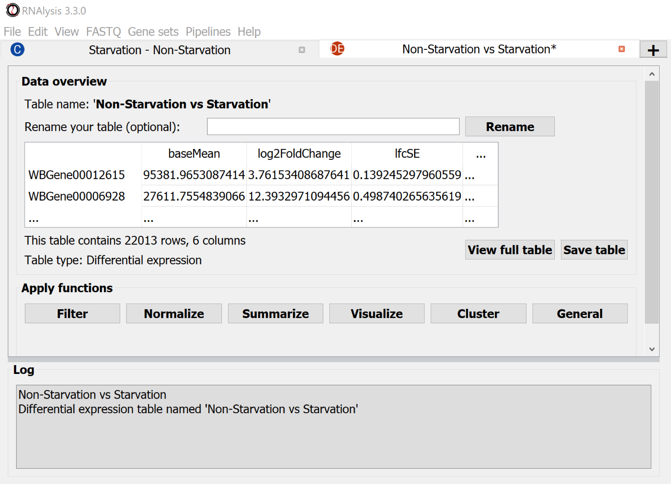Viewport: 671px width, 484px height.
Task: Click the red DE differential expression tab icon
Action: 337,49
